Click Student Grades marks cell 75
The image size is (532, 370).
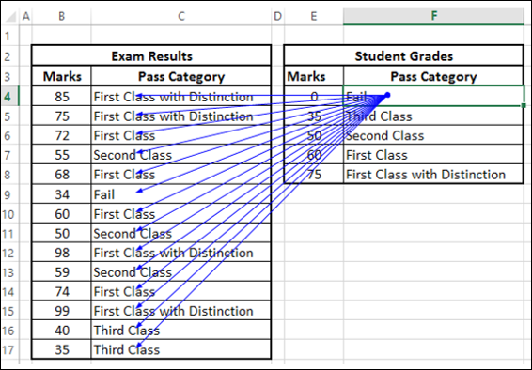point(314,174)
